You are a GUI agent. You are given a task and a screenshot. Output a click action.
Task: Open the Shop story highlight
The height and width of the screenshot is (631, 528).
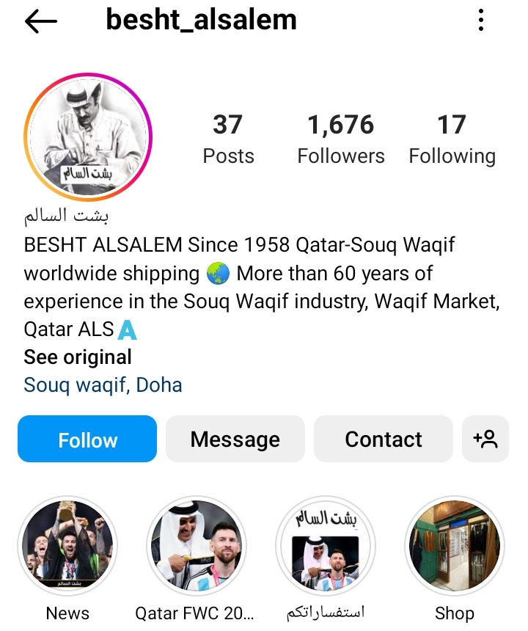click(455, 546)
